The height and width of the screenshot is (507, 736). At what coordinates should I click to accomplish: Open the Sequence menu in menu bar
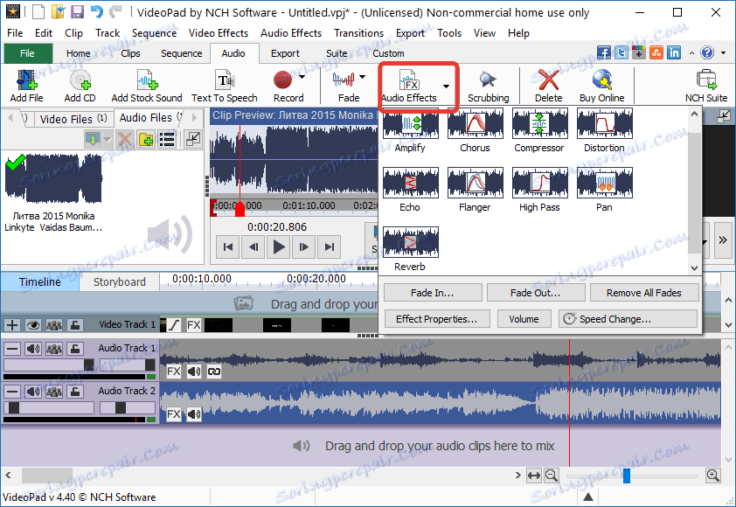tap(154, 33)
